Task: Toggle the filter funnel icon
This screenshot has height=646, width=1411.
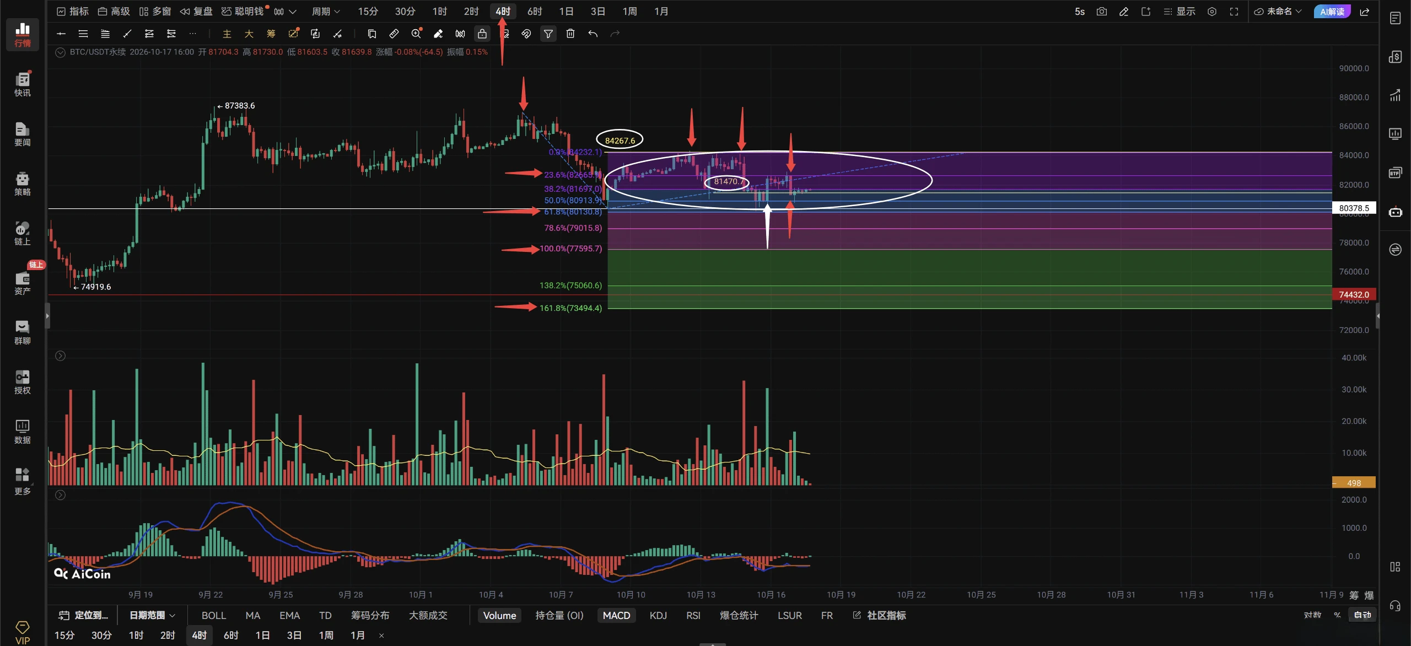Action: click(548, 34)
